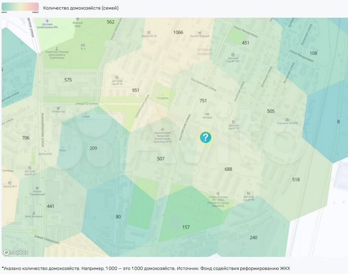Click the footnote about Фонд содействия реформированию ЖКХ
Viewport: 348px width, 274px height.
(146, 268)
